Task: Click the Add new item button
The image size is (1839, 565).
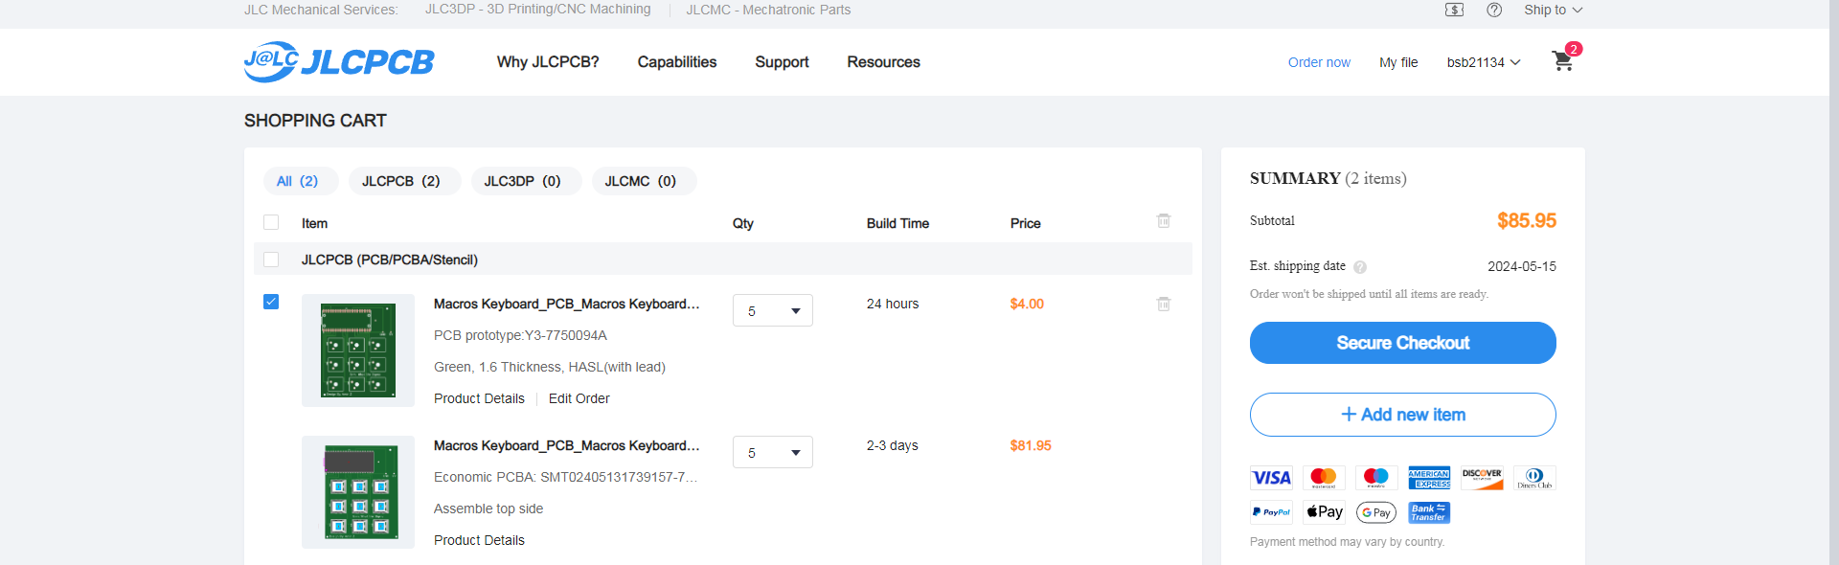Action: point(1402,415)
